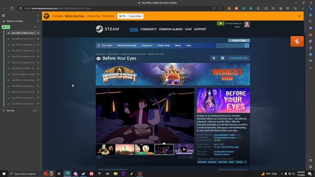Viewport: 315px width, 177px height.
Task: Open the New & Noteworthy dropdown
Action: [x=127, y=46]
